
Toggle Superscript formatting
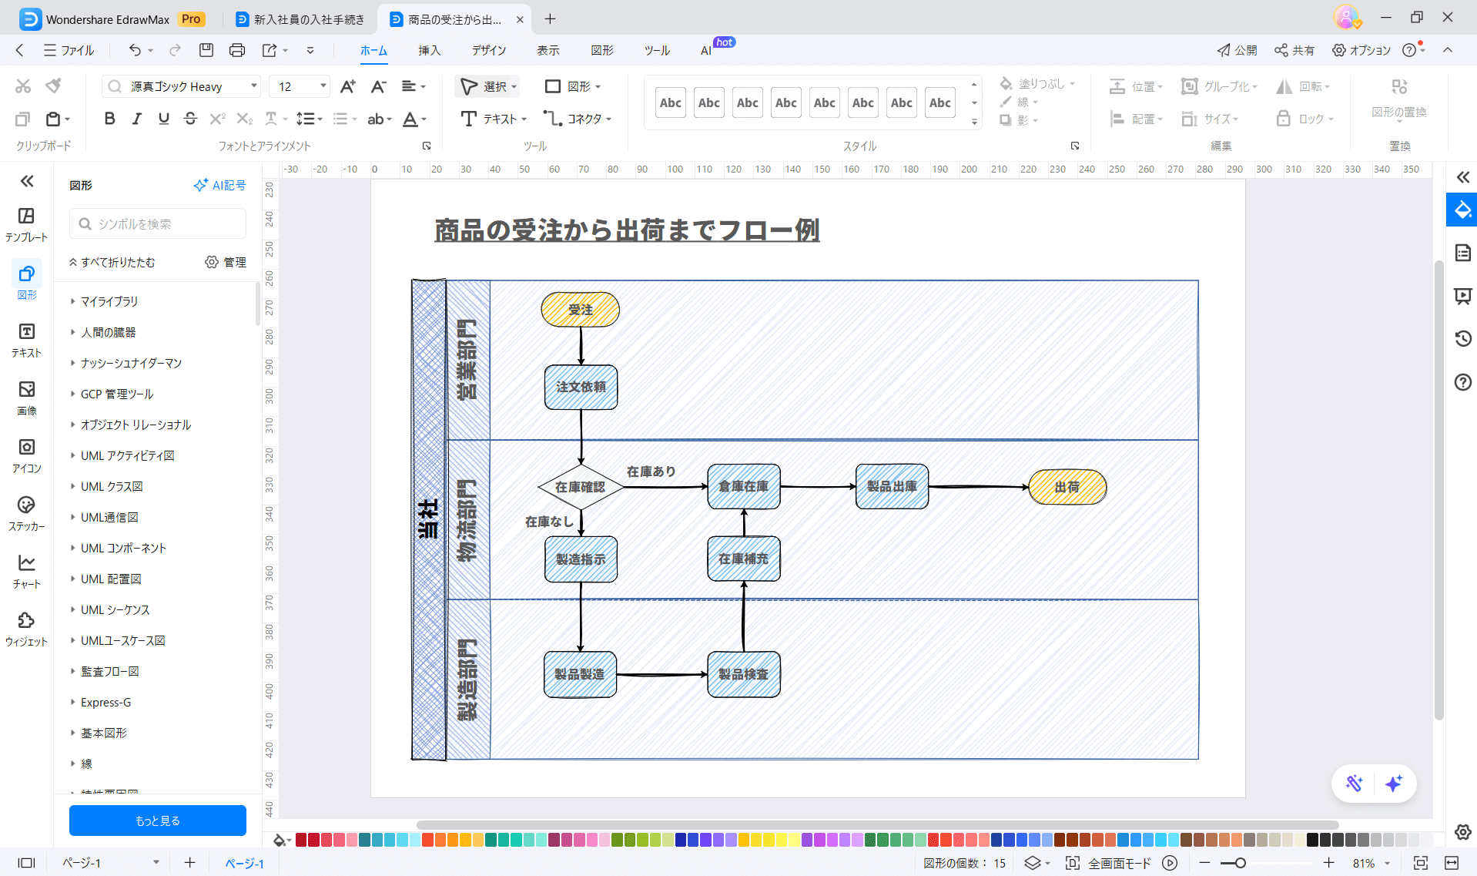218,119
